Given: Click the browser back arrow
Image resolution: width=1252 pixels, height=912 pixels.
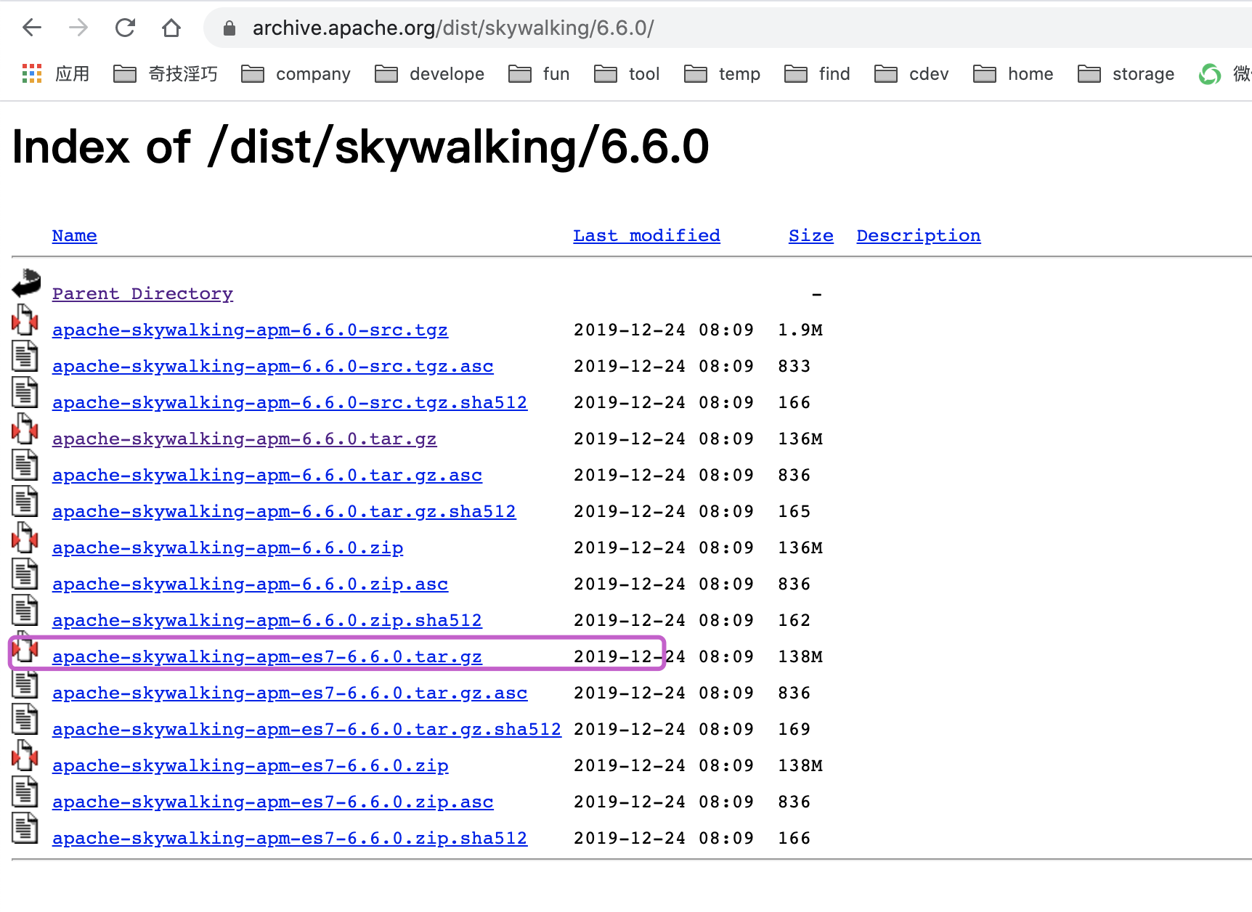Looking at the screenshot, I should (31, 28).
